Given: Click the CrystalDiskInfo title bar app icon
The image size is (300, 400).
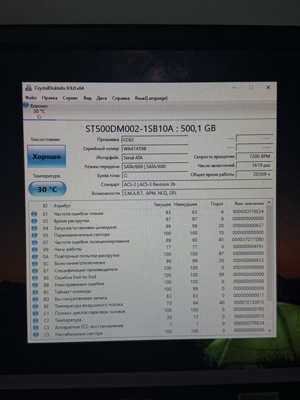Looking at the screenshot, I should 29,88.
